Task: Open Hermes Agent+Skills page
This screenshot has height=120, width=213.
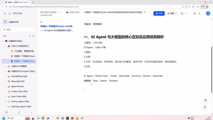Action: (20, 101)
